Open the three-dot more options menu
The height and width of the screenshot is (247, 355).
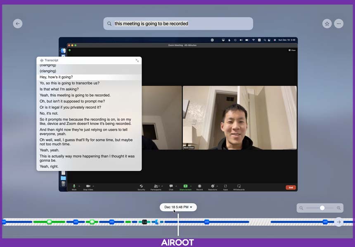click(x=339, y=24)
